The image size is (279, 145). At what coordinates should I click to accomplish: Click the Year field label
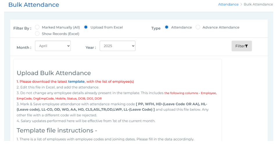(x=91, y=48)
